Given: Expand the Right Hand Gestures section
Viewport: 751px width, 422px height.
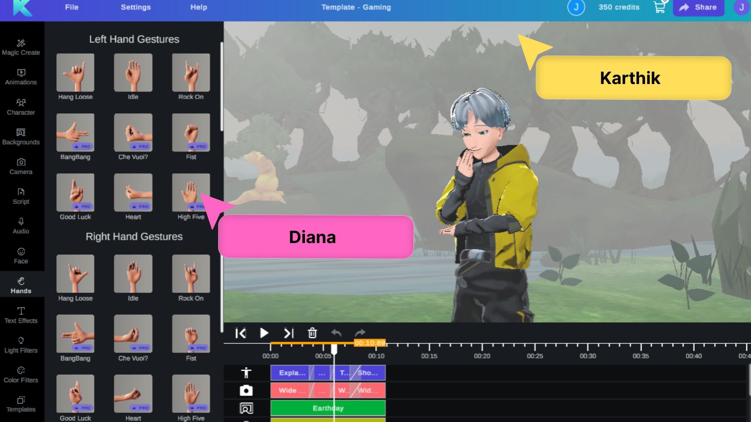Looking at the screenshot, I should click(x=134, y=236).
